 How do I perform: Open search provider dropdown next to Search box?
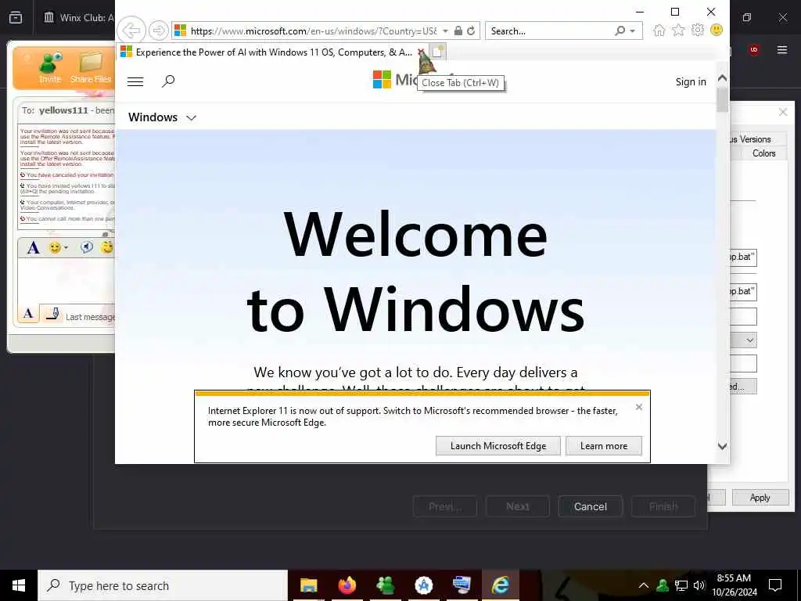(632, 31)
